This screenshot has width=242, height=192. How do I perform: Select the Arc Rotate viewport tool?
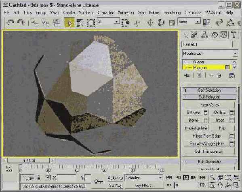click(x=228, y=185)
